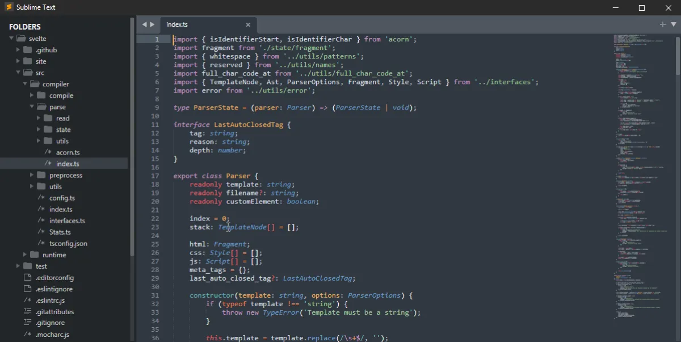Collapse the svelte root folder arrow
681x342 pixels.
11,39
